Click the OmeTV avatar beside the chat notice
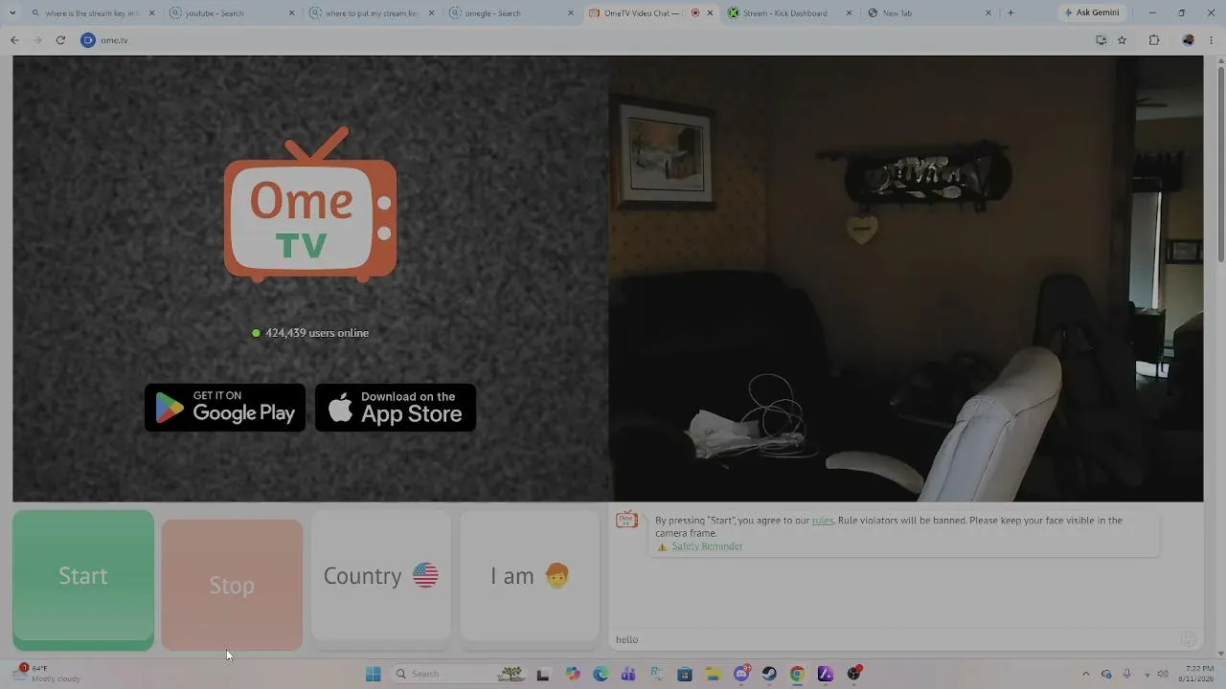Viewport: 1226px width, 689px height. click(x=626, y=519)
